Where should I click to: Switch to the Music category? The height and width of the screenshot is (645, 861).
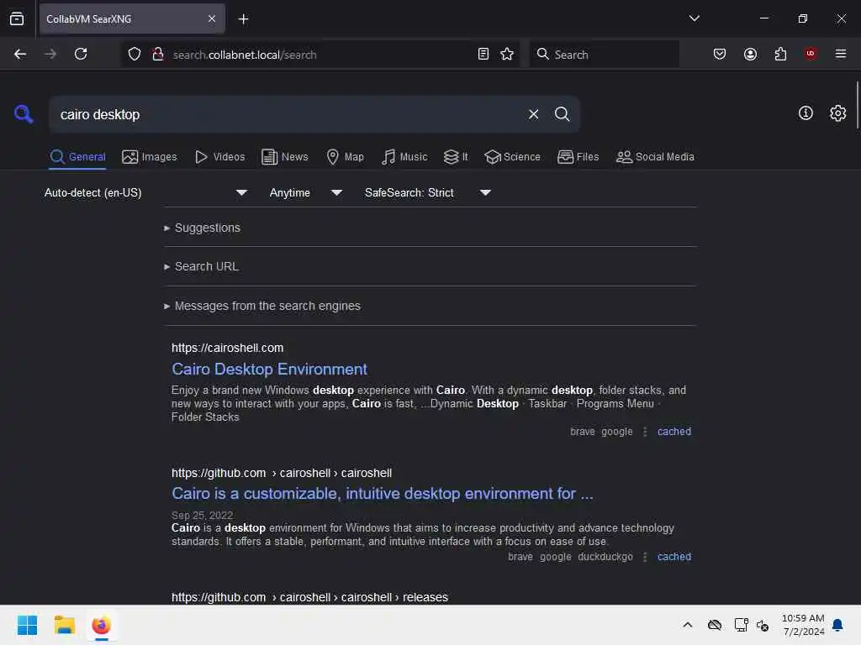tap(404, 157)
